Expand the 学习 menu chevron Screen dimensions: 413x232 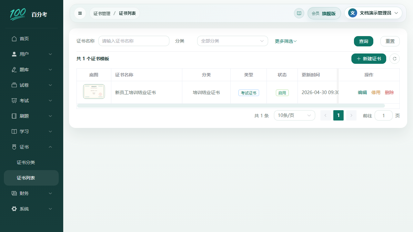[x=50, y=131]
